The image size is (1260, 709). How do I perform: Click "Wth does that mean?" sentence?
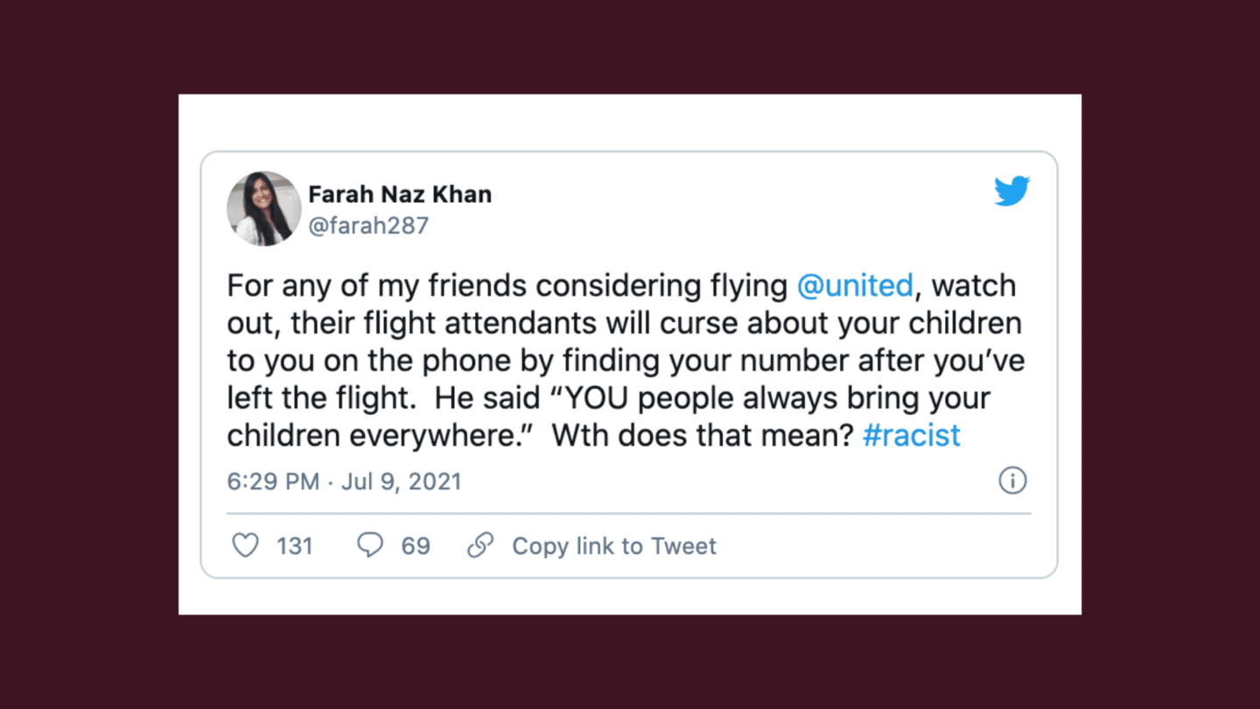tap(702, 435)
